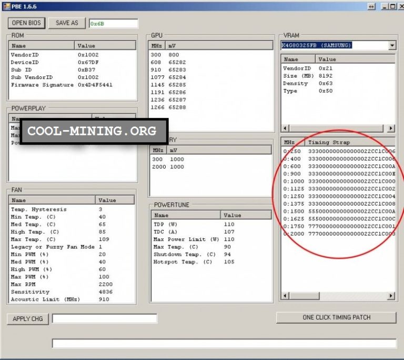Click the OPEN BIOS button

[27, 23]
